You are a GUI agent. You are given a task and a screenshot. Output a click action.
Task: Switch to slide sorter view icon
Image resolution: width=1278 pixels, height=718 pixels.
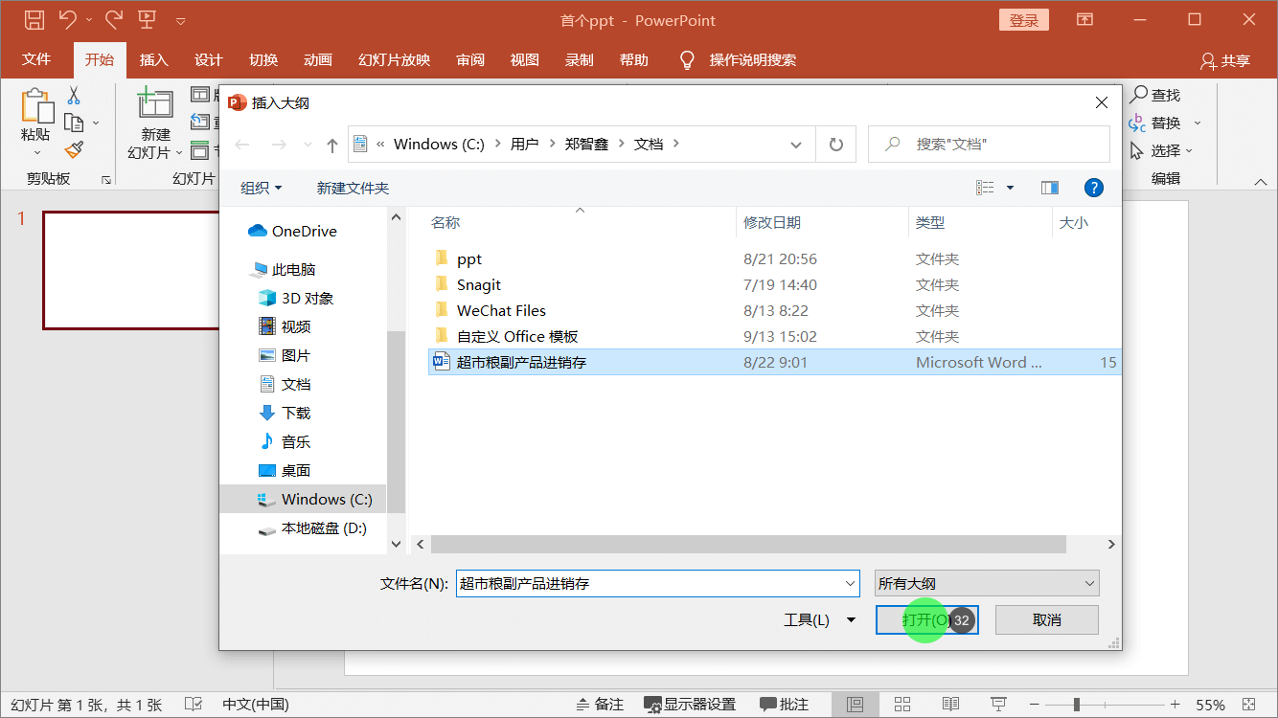pos(902,705)
